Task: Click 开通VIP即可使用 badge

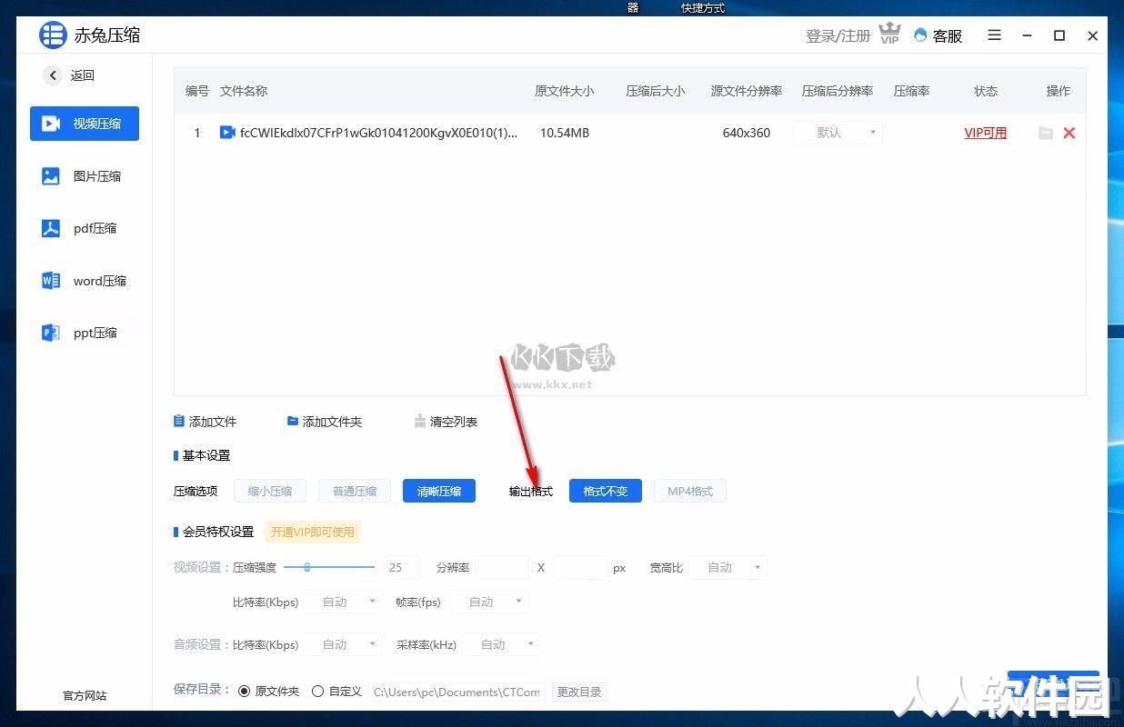Action: tap(312, 532)
